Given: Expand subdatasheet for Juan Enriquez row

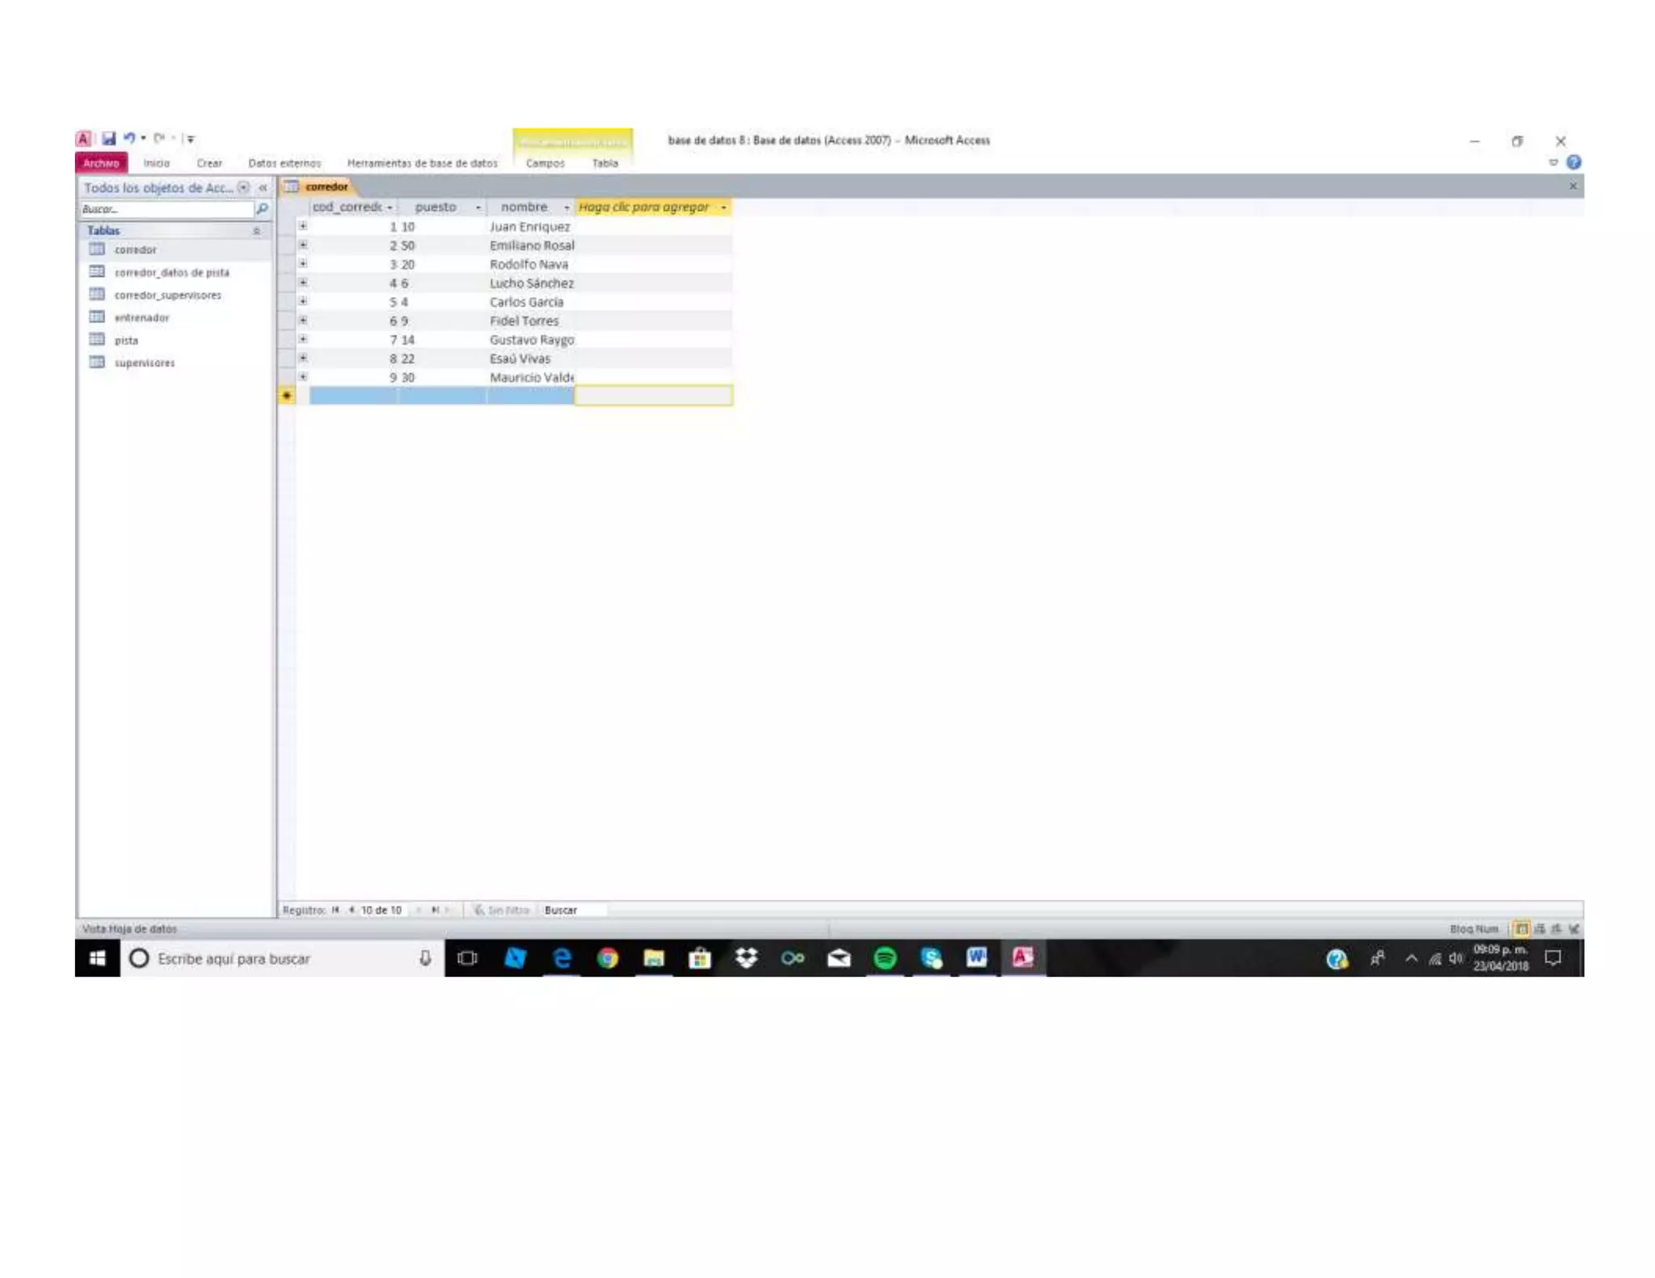Looking at the screenshot, I should pyautogui.click(x=303, y=226).
